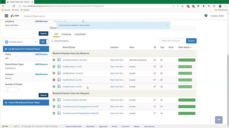229x128 pixels.
Task: Open the EMS hamburger menu
Action: click(x=6, y=16)
